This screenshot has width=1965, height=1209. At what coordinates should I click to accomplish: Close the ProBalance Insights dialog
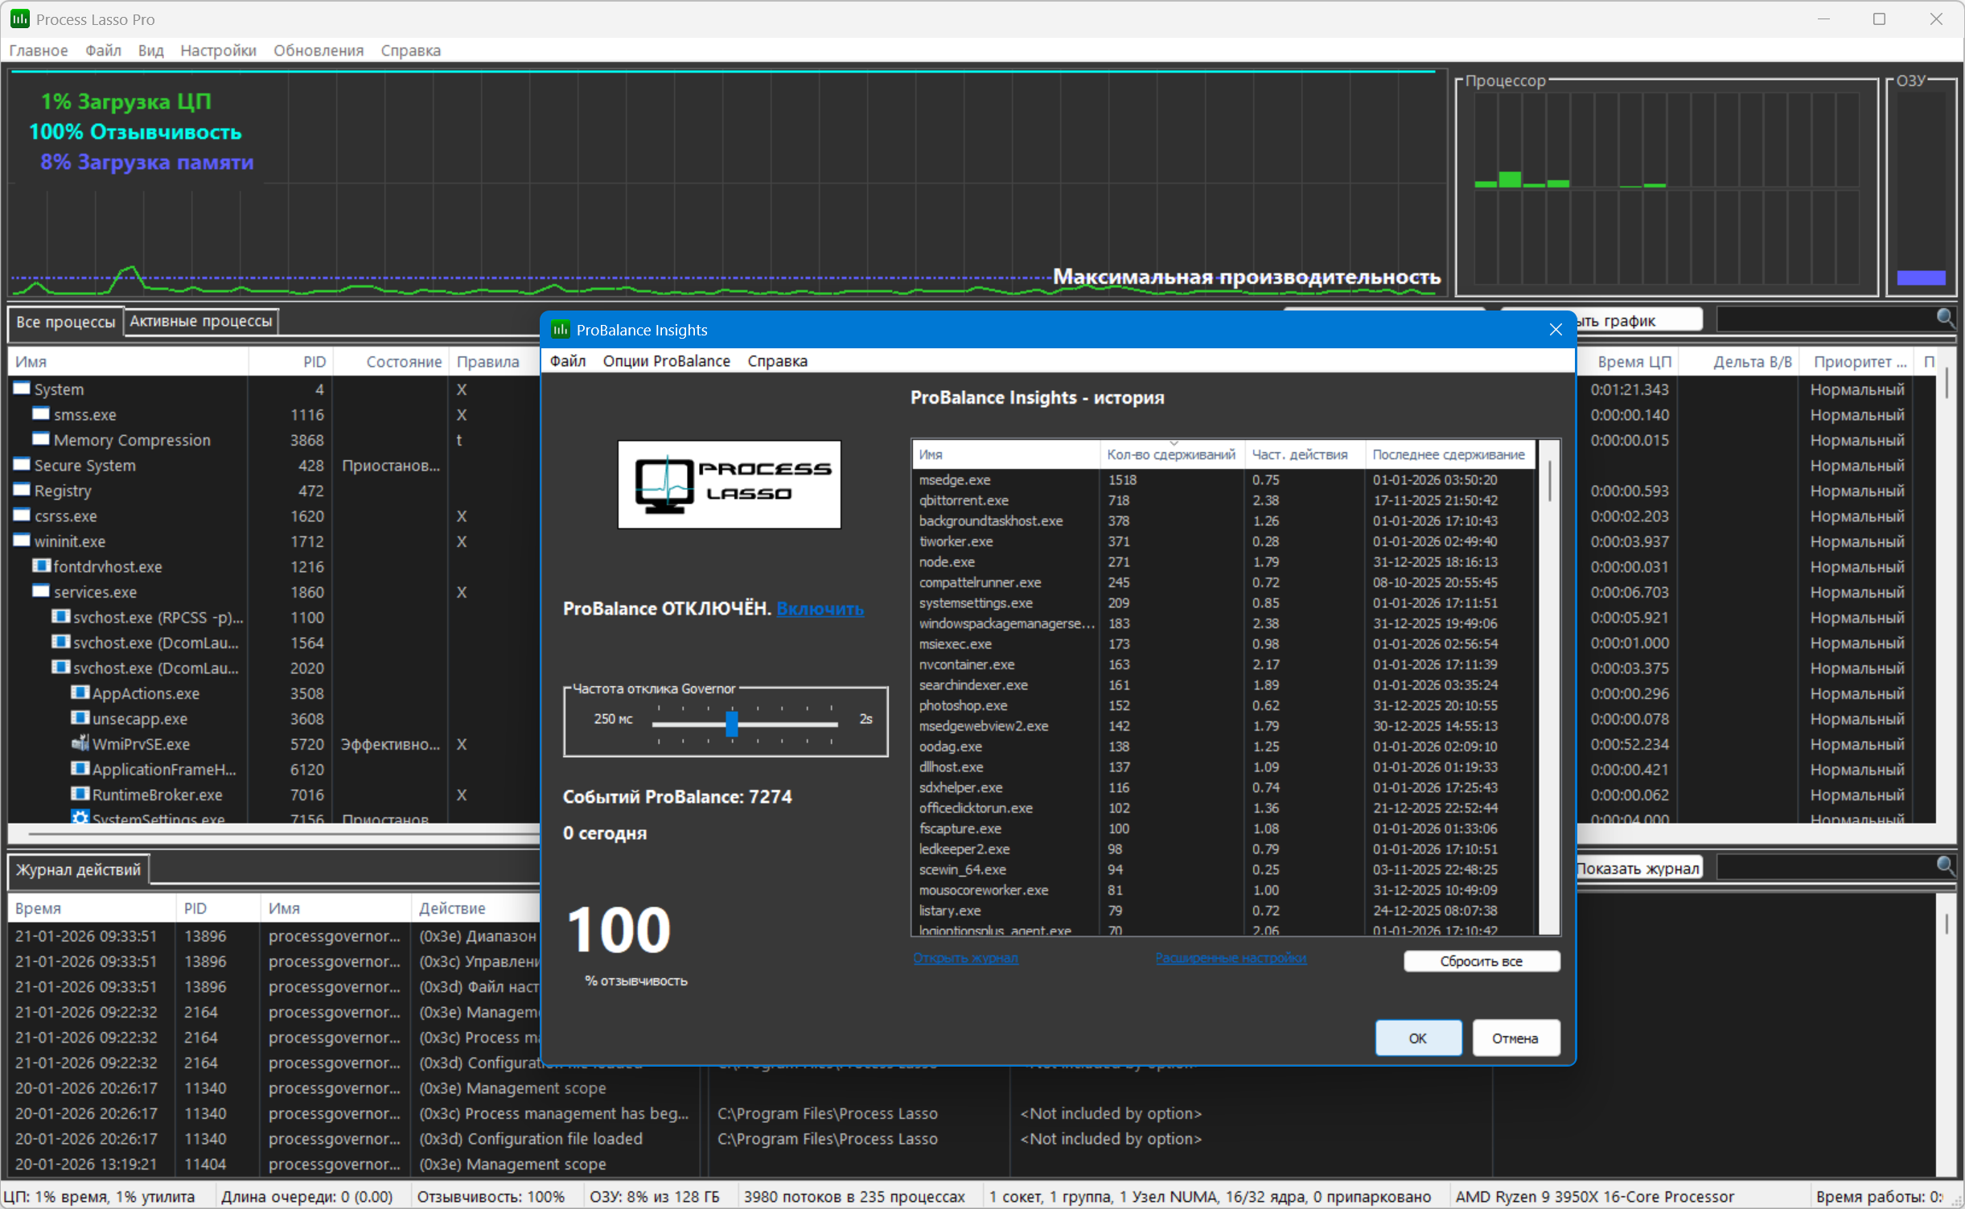pyautogui.click(x=1556, y=330)
